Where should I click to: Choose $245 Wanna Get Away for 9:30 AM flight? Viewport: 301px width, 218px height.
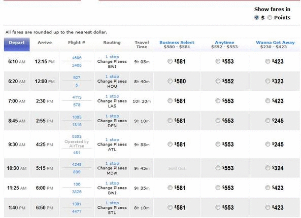267,144
